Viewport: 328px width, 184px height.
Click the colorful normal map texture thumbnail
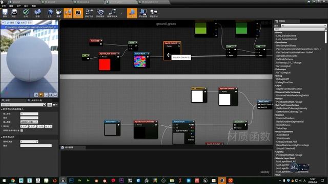[x=140, y=61]
